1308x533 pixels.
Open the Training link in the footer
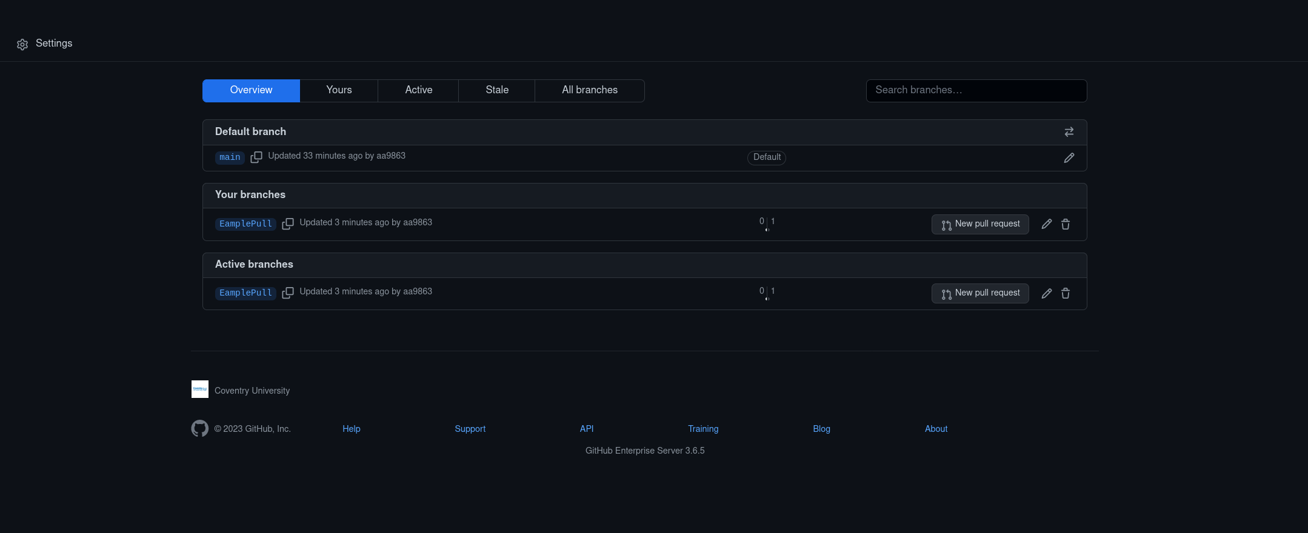point(702,429)
